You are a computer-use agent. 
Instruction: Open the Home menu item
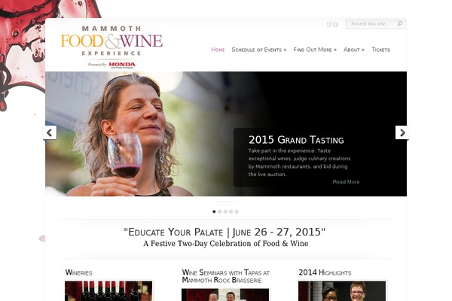pyautogui.click(x=218, y=50)
